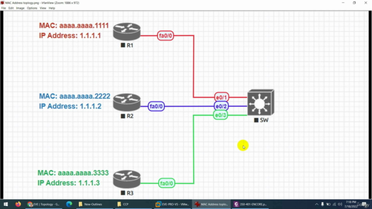Open the Windows Start menu
Viewport: 372px width, 209px height.
coord(6,204)
